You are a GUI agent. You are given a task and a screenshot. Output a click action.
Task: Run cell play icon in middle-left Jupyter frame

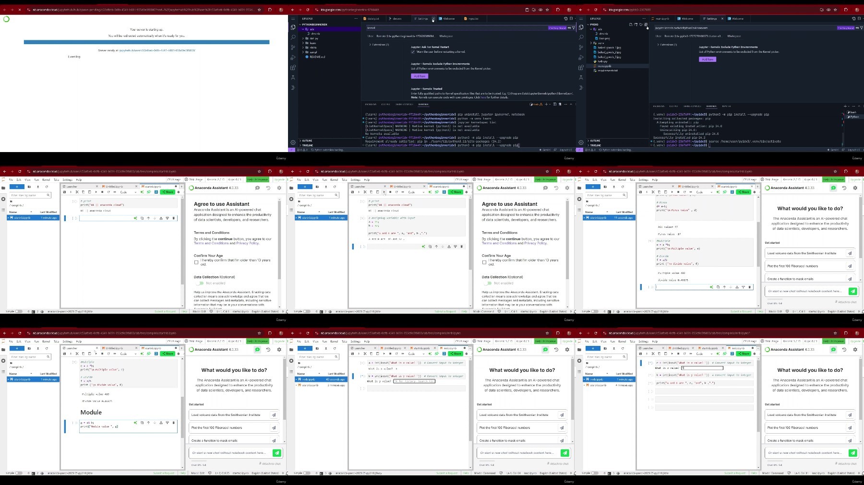coord(96,192)
